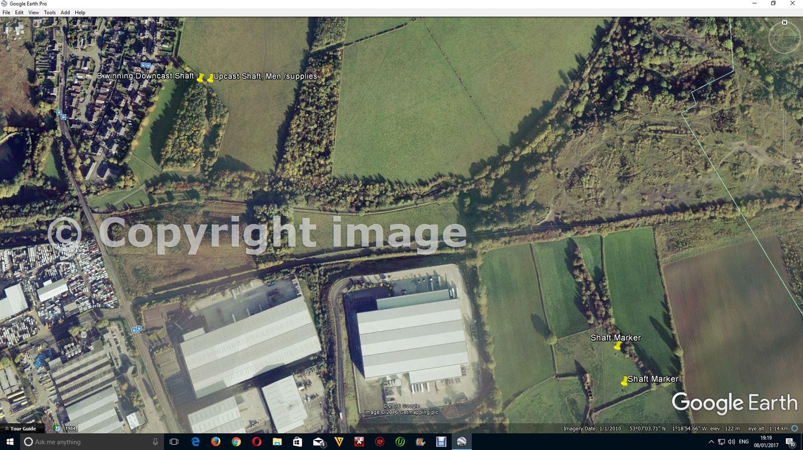The width and height of the screenshot is (803, 450).
Task: Click the Bwinning Downcast Shaft yellow pushpin
Action: pos(201,78)
